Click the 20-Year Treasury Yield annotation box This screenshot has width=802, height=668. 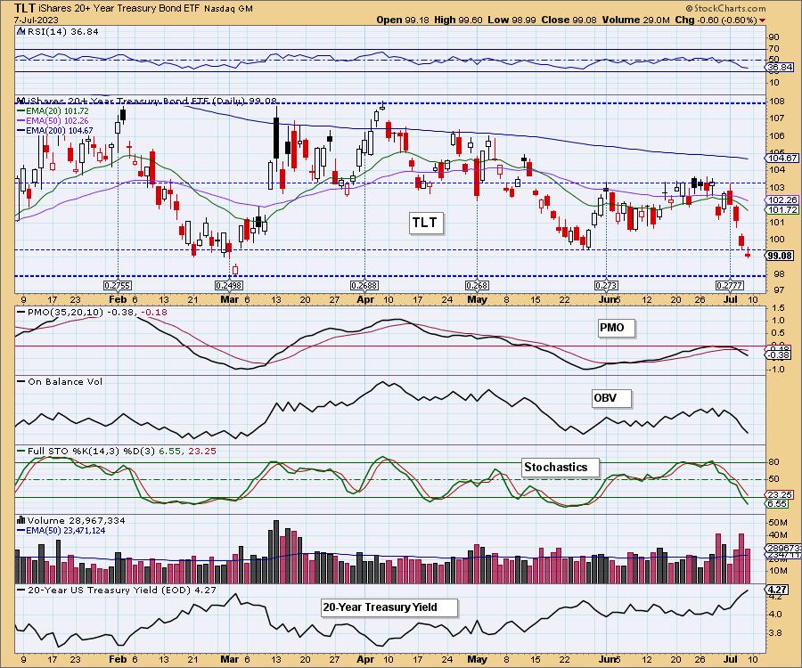389,607
